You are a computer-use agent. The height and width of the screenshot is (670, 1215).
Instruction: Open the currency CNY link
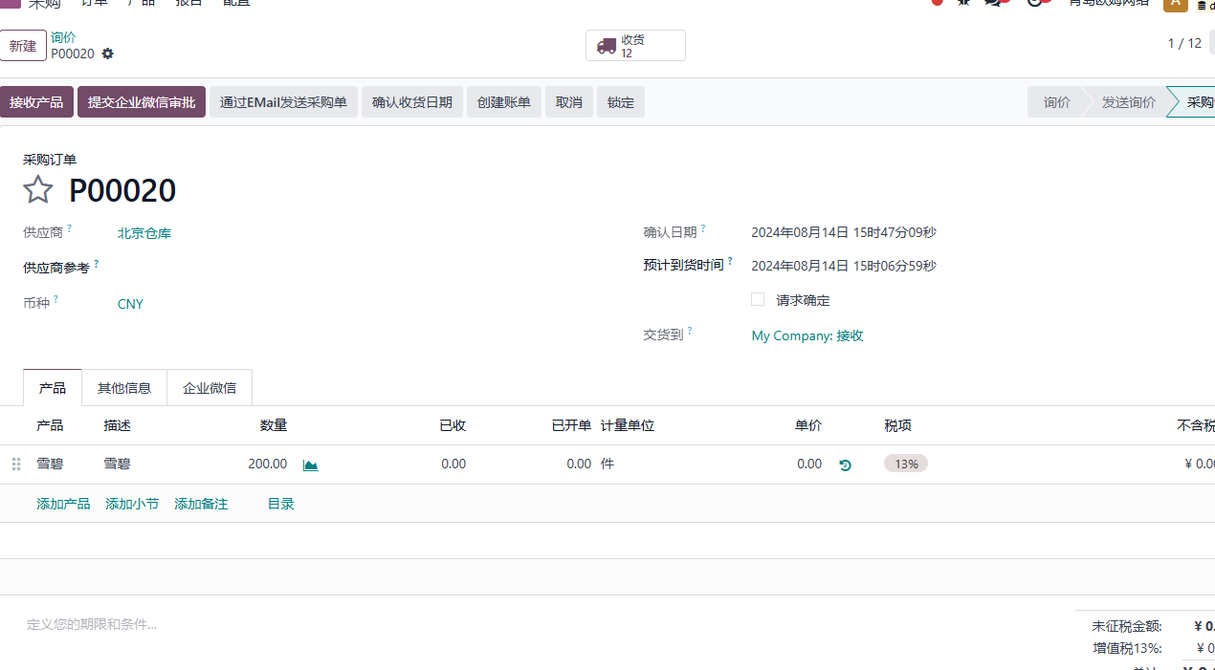coord(130,304)
